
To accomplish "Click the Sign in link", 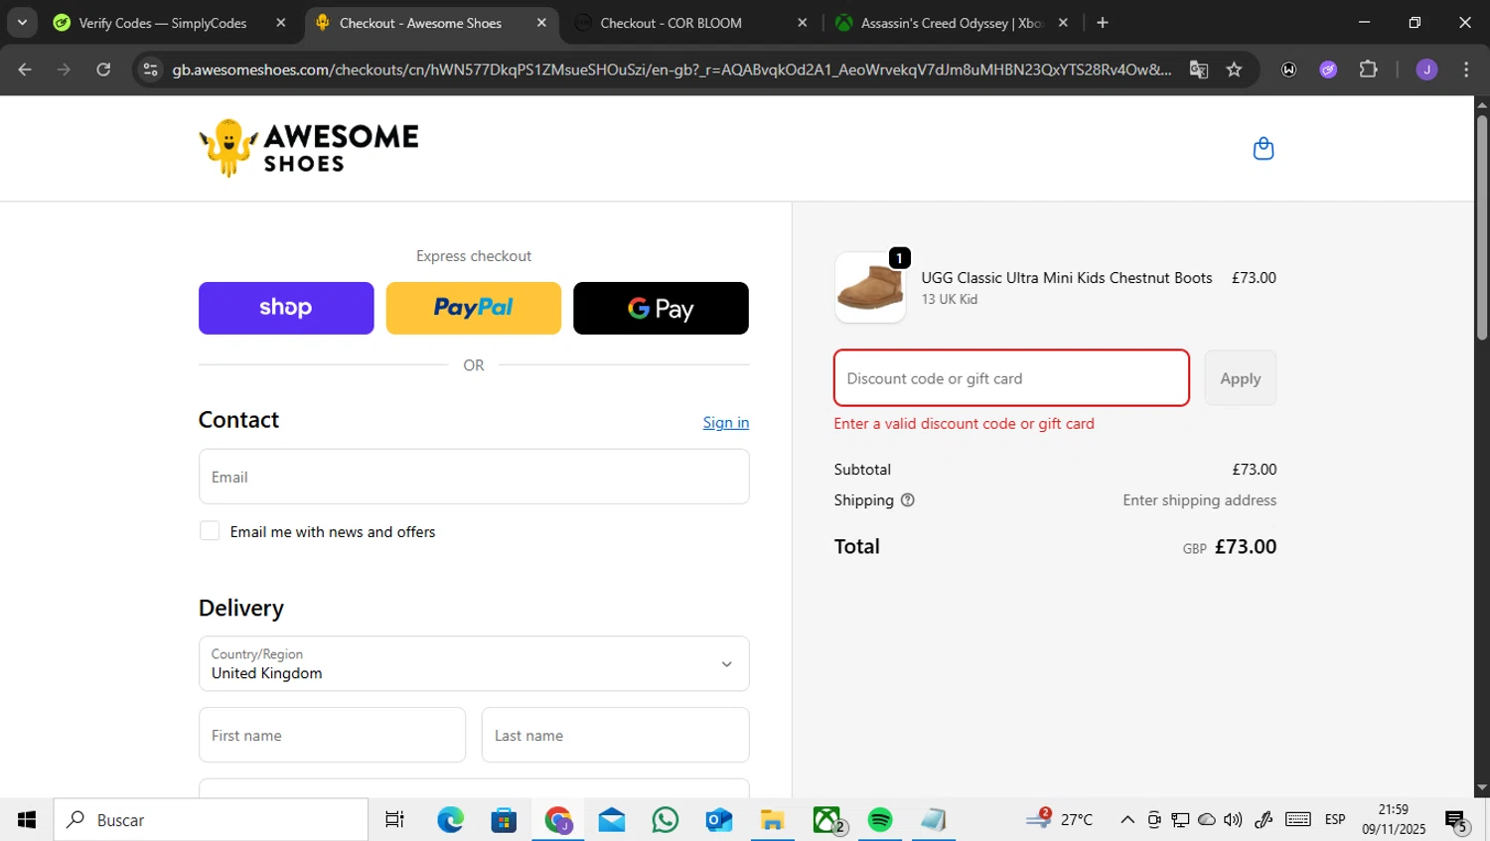I will 726,423.
